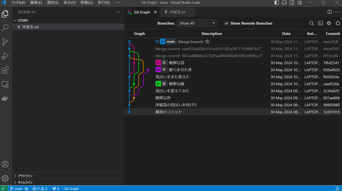Screen dimensions: 342x191
Task: Click the 急 branch label
Action: (x=162, y=63)
